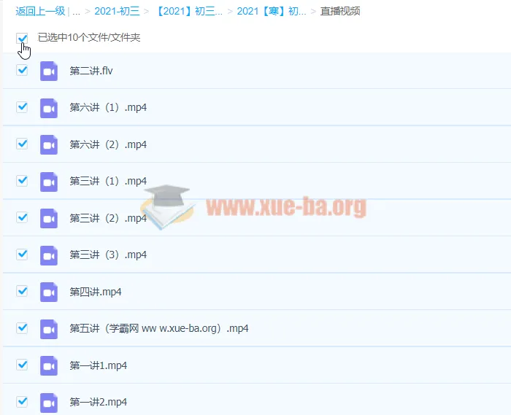Uncheck the 第二讲.flv checkbox
The image size is (511, 415).
tap(22, 70)
